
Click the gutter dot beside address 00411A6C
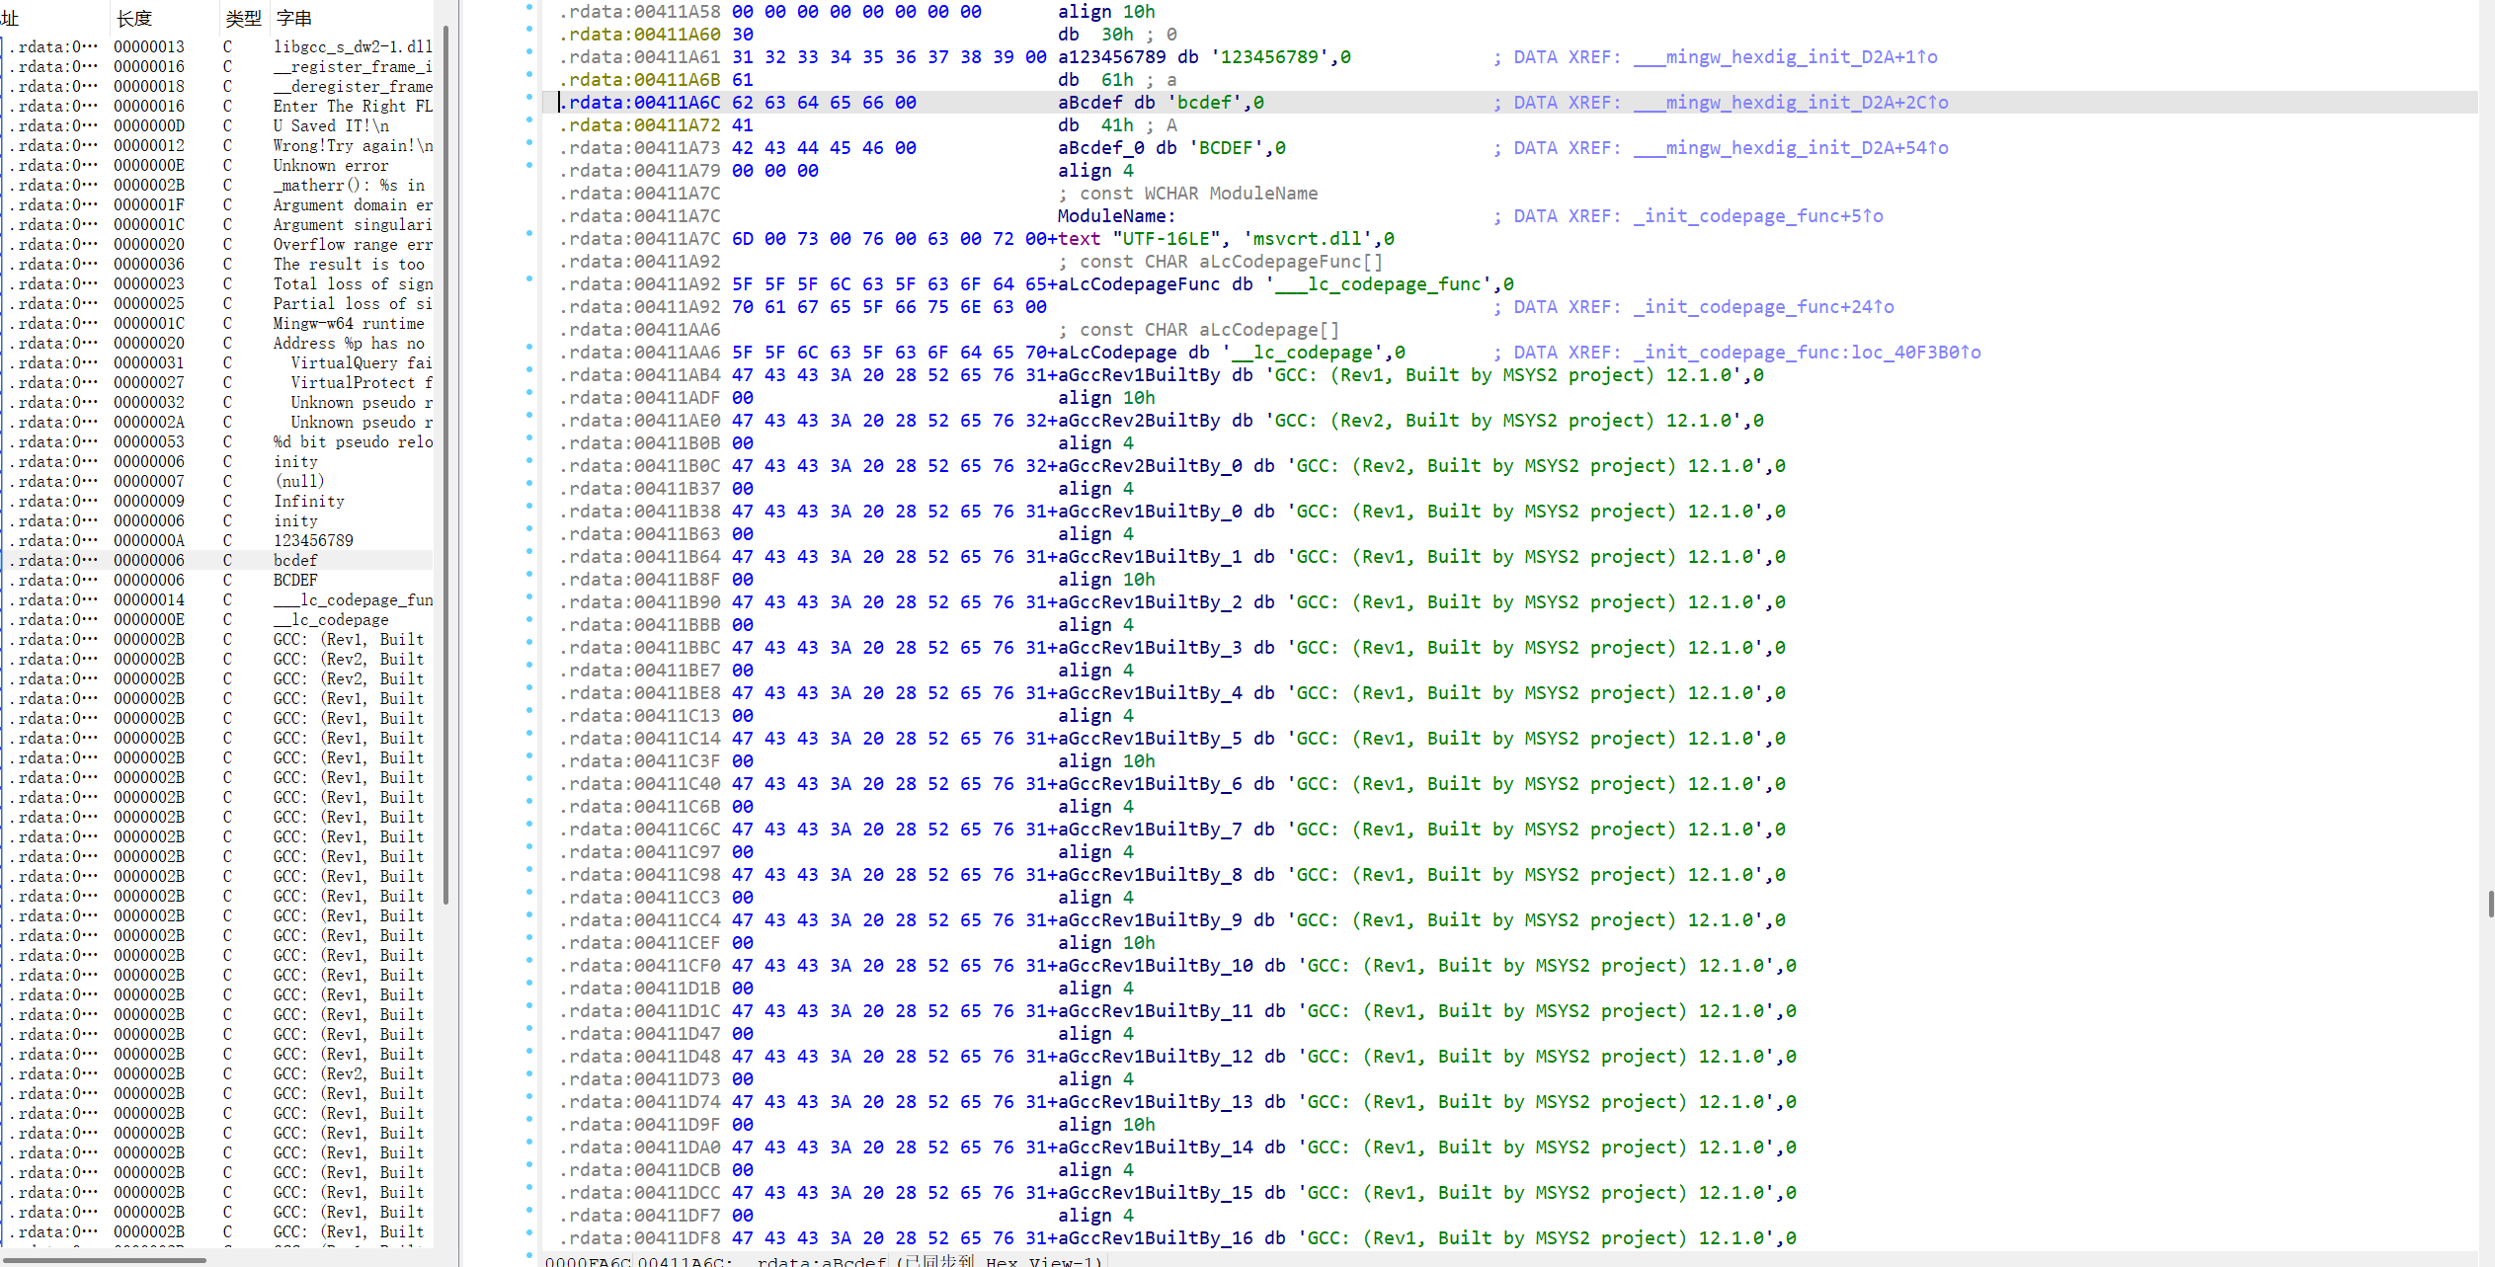coord(529,98)
